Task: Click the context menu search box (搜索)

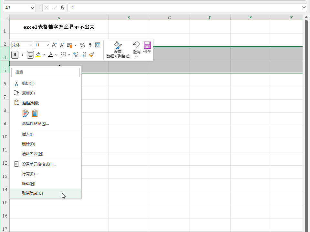Action: (x=46, y=72)
